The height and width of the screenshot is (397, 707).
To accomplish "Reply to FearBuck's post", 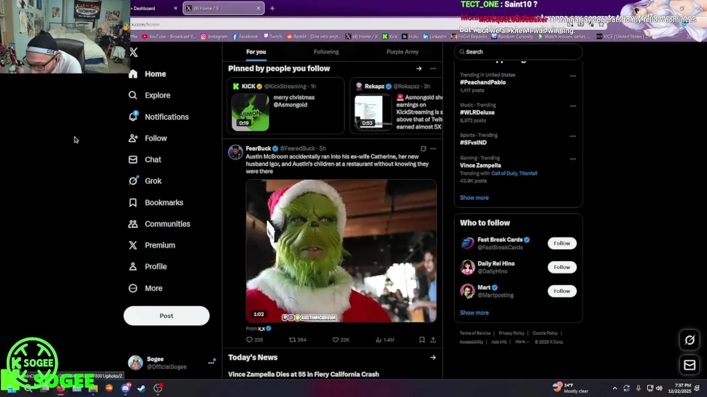I will point(254,340).
